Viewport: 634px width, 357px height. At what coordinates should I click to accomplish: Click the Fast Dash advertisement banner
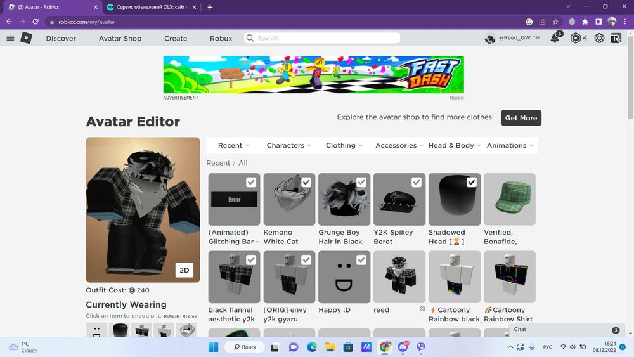point(313,75)
